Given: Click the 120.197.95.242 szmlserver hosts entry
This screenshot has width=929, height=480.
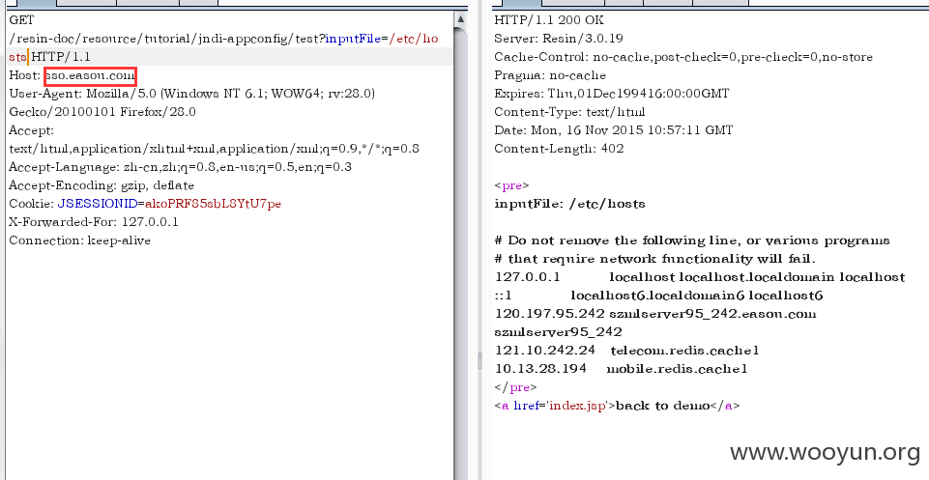Looking at the screenshot, I should pyautogui.click(x=655, y=314).
